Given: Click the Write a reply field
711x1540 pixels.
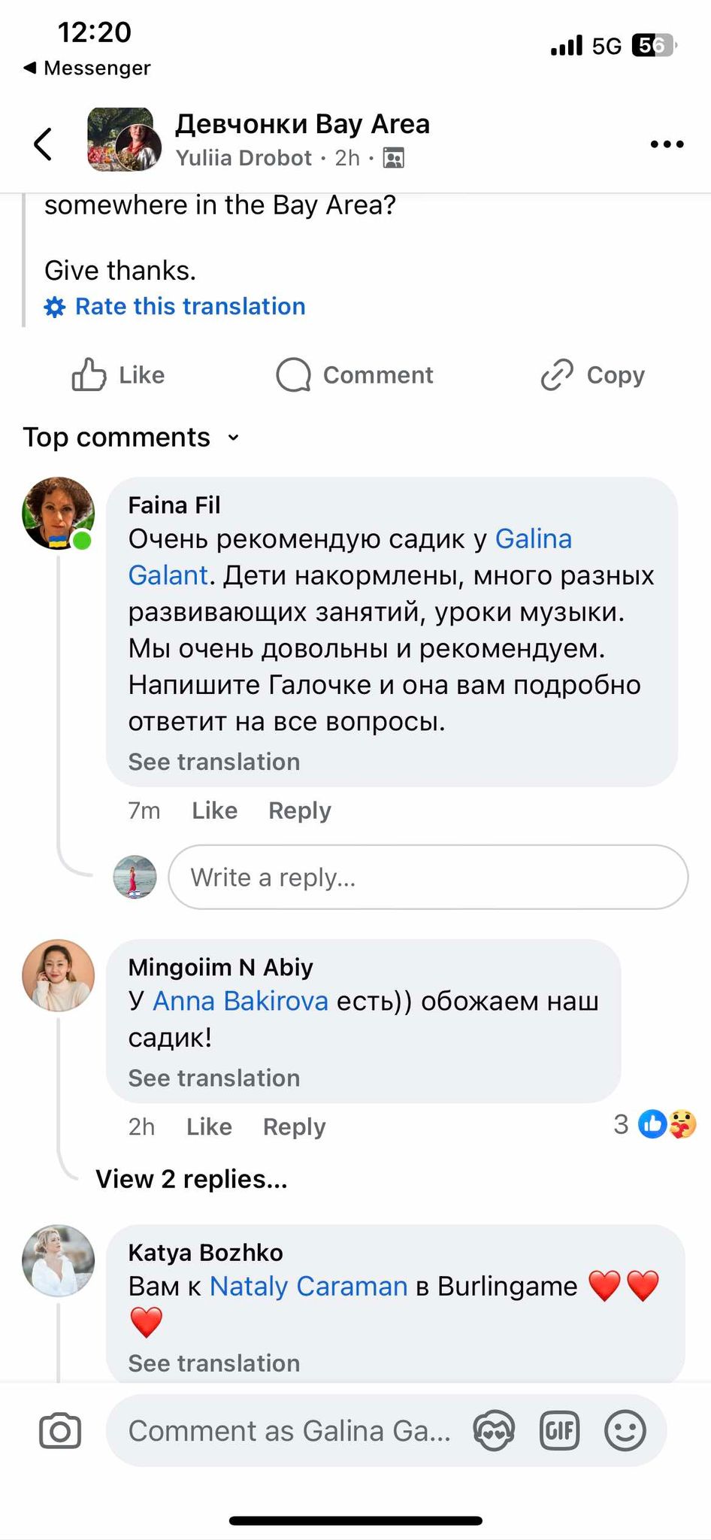Looking at the screenshot, I should click(428, 877).
